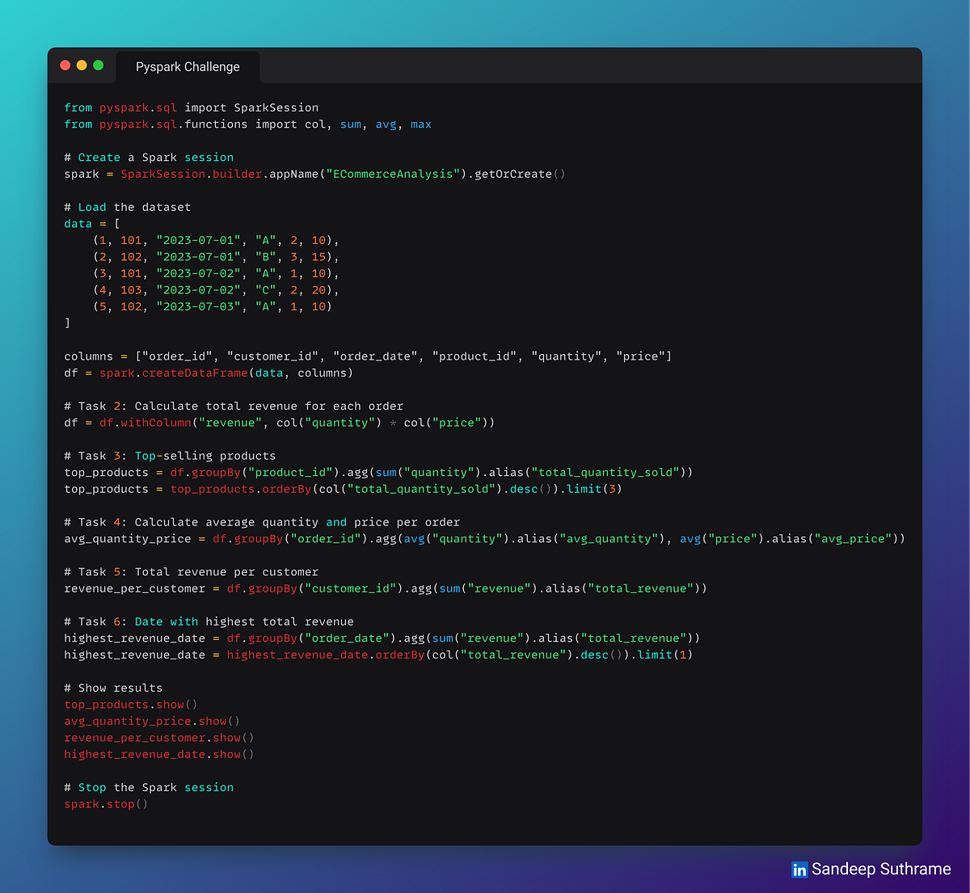Select the Pyspark Challenge tab
The width and height of the screenshot is (970, 893).
[x=188, y=67]
